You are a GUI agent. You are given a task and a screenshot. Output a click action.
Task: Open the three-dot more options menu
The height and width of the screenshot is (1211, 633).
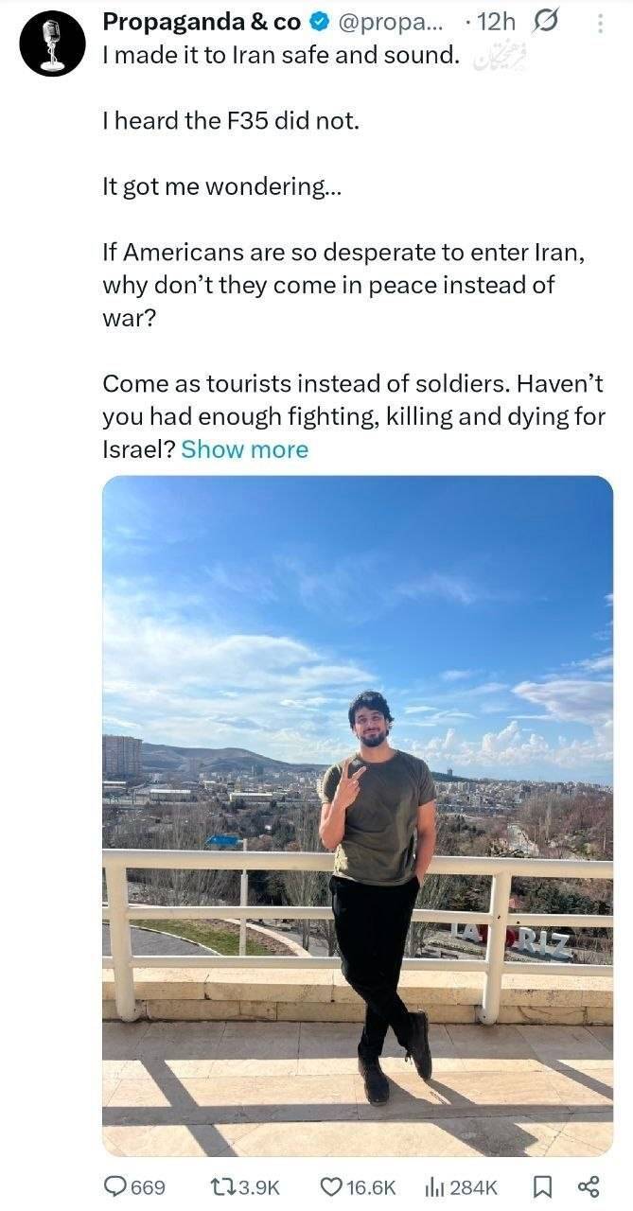[599, 24]
